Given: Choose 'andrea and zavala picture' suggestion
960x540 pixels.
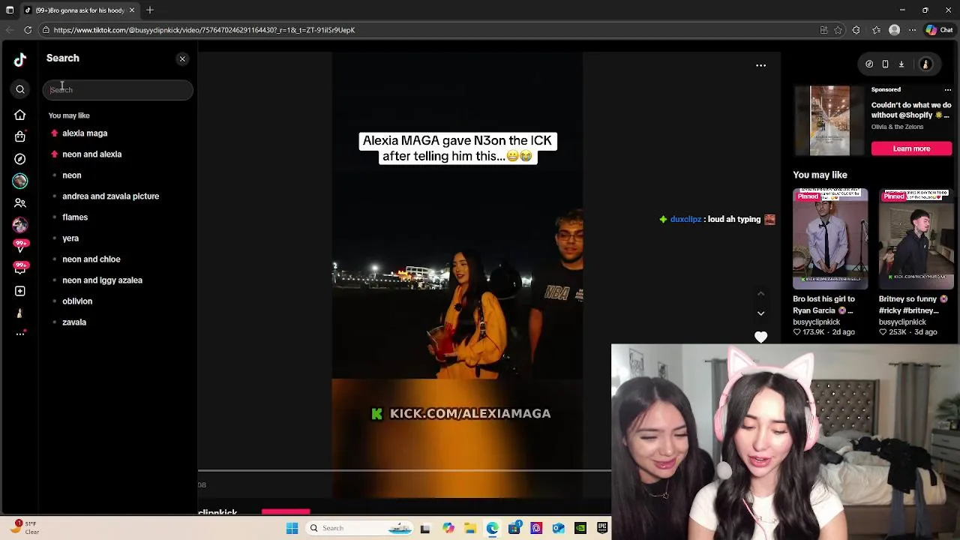Looking at the screenshot, I should click(x=110, y=196).
